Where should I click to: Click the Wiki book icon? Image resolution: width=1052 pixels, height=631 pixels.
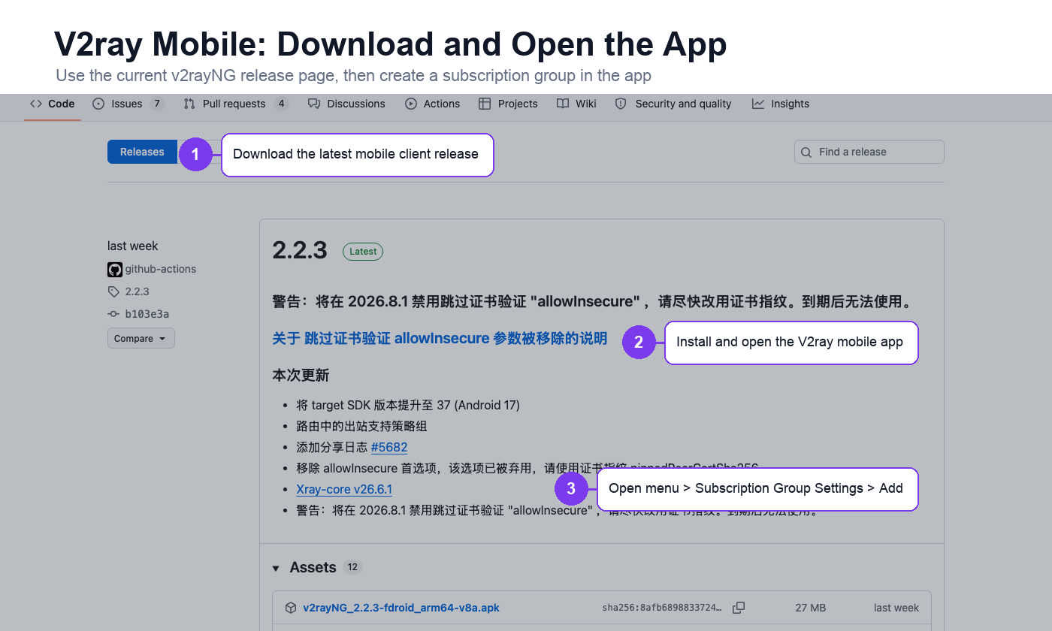[563, 104]
